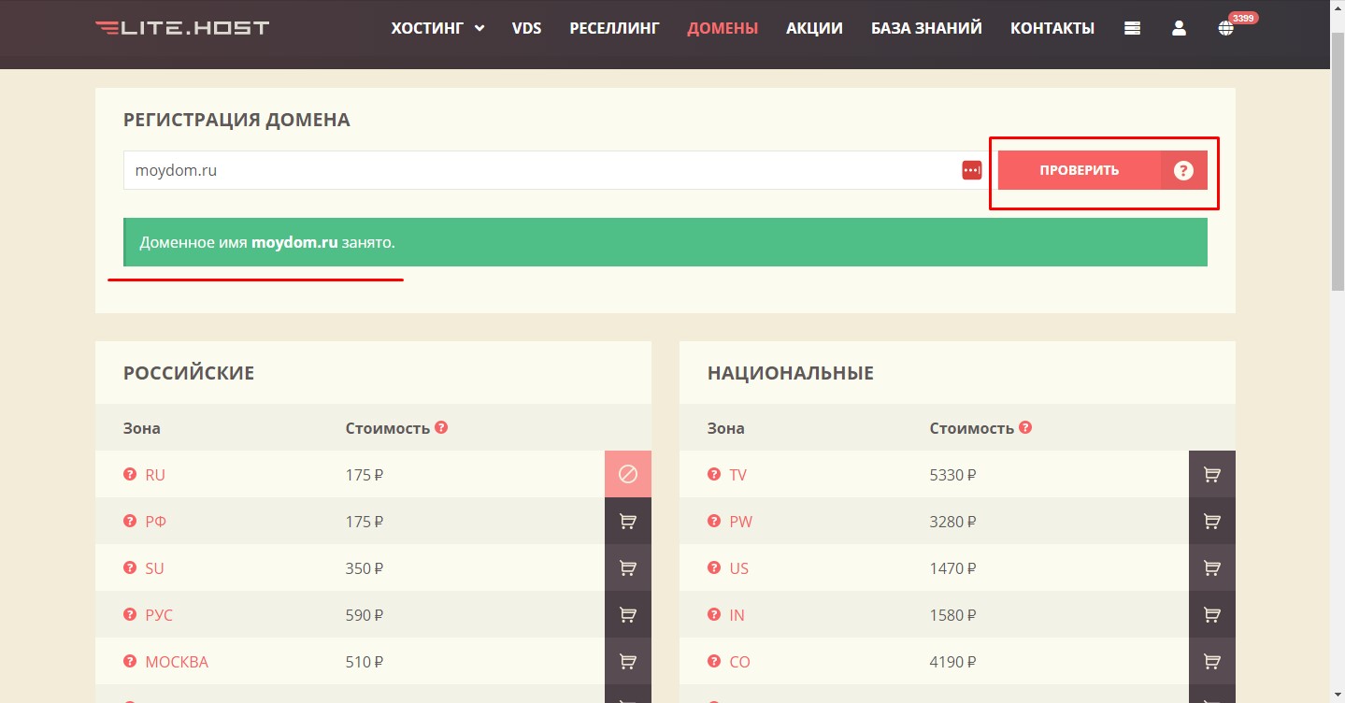
Task: Add PW zone to cart
Action: click(x=1212, y=521)
